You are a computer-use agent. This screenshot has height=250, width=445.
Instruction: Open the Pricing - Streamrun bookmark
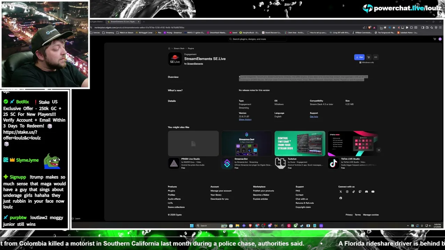click(173, 33)
